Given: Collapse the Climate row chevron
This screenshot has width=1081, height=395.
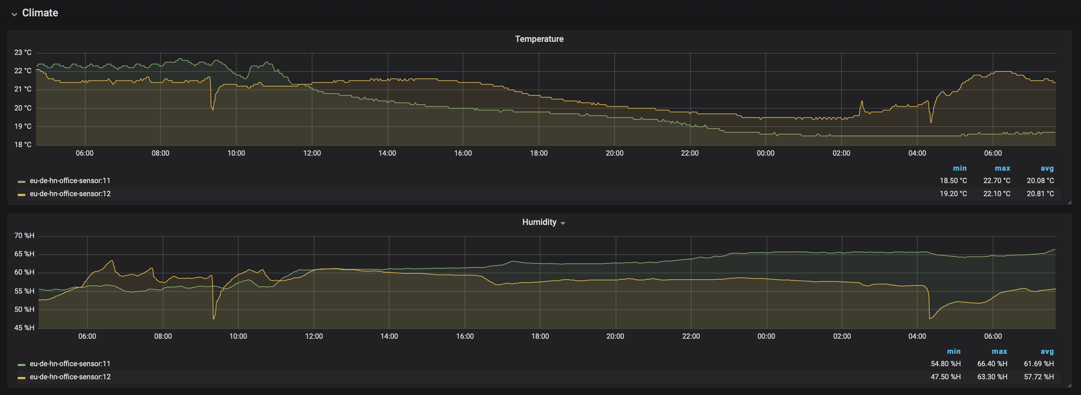Looking at the screenshot, I should (x=14, y=14).
